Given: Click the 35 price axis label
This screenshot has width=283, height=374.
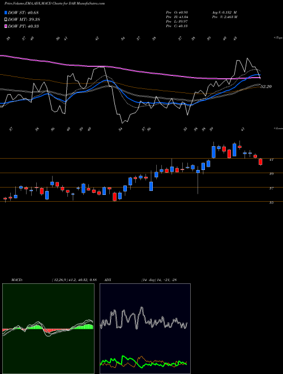Looking at the screenshot, I should point(271,203).
